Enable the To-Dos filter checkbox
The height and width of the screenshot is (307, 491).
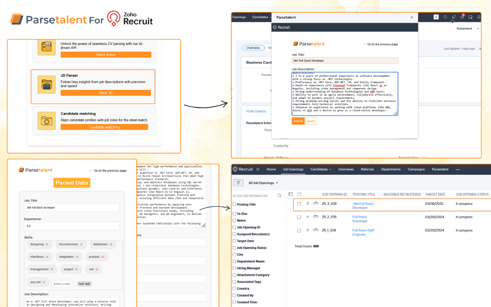(x=234, y=214)
